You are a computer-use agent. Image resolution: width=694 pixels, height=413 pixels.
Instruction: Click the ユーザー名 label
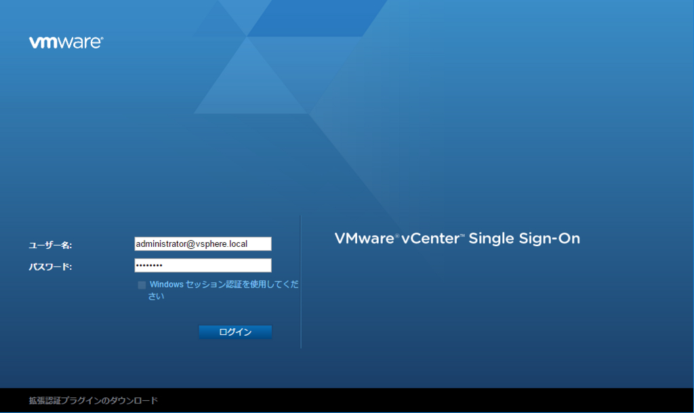50,245
